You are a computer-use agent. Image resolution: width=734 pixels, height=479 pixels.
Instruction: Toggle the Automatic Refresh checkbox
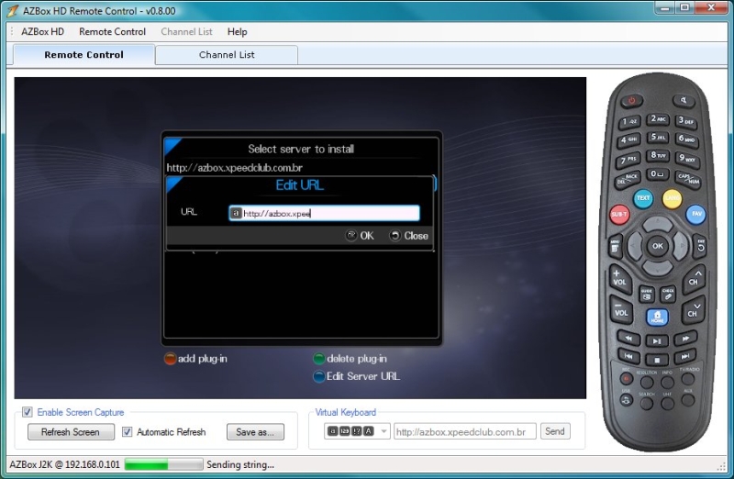pyautogui.click(x=127, y=431)
